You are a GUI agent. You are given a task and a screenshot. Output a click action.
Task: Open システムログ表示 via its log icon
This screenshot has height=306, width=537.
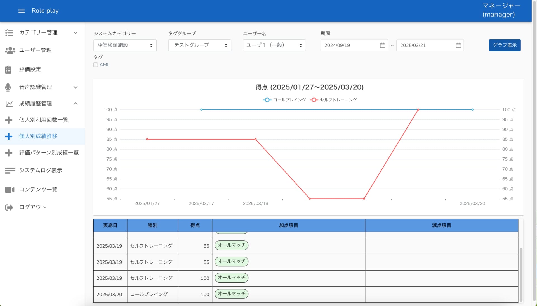point(10,170)
